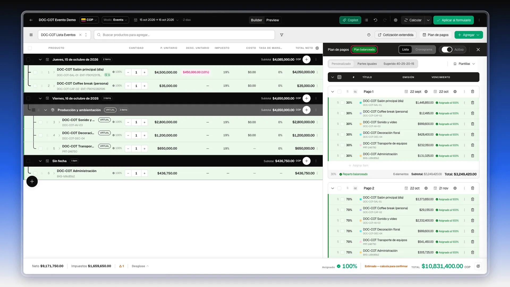Open Cotización extendida
Screen dimensions: 510x287
tap(396, 35)
